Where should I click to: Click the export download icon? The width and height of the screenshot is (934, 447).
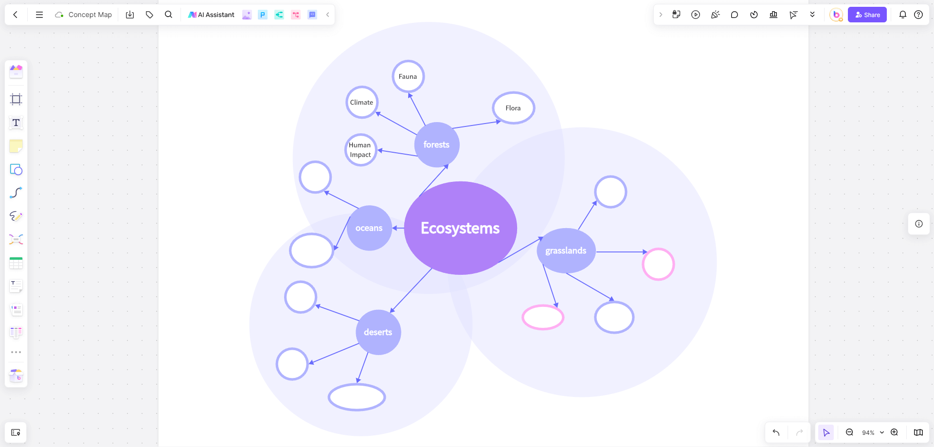pyautogui.click(x=130, y=15)
